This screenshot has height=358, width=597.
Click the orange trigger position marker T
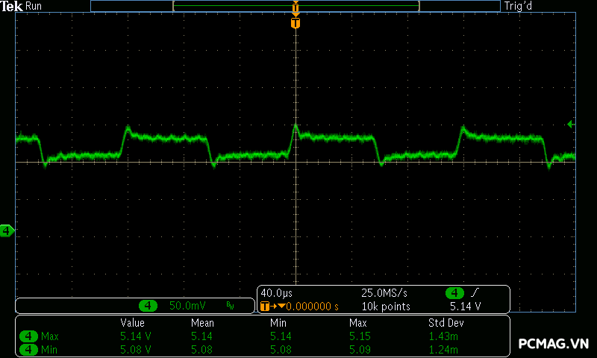[296, 23]
